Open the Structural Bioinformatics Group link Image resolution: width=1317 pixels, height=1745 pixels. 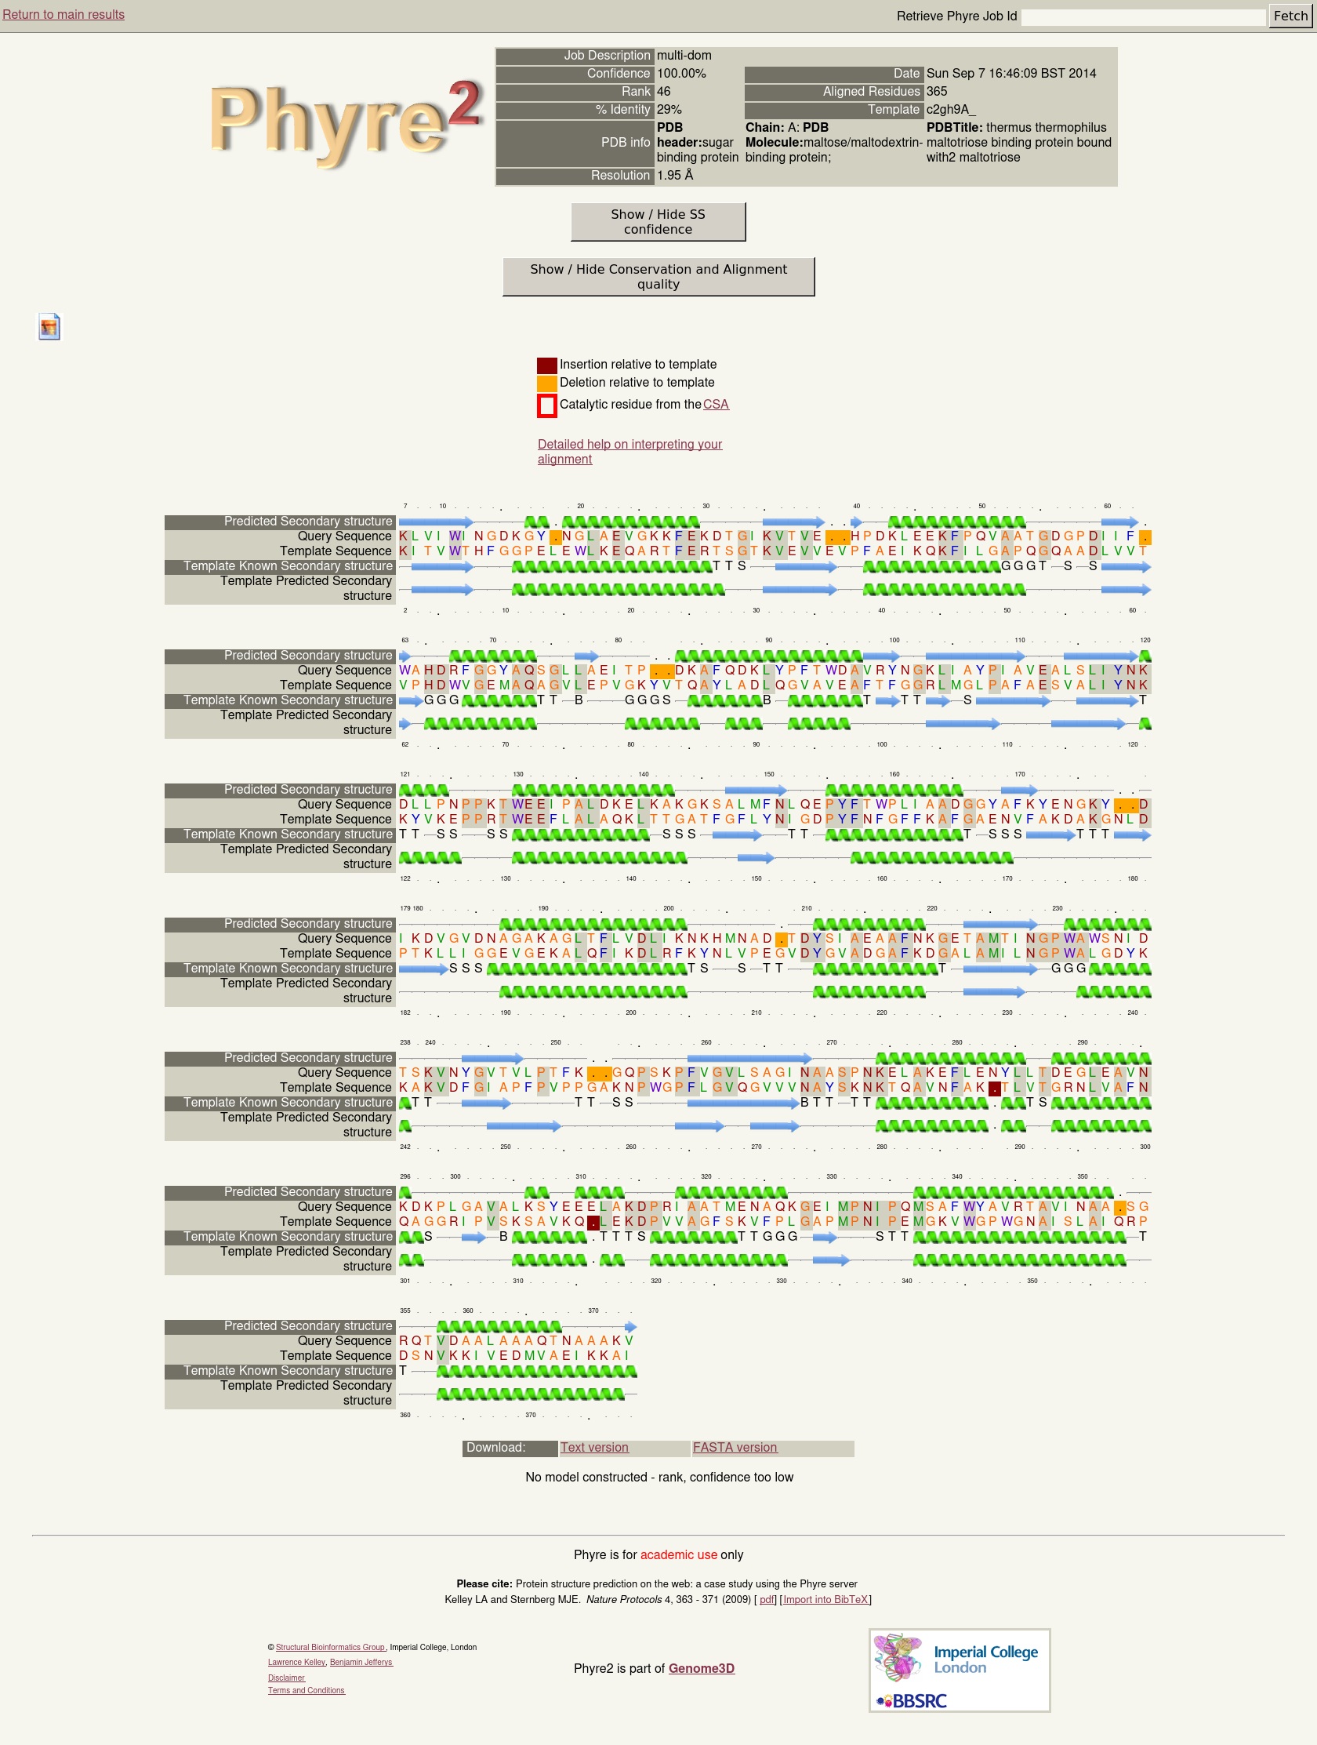[x=330, y=1647]
